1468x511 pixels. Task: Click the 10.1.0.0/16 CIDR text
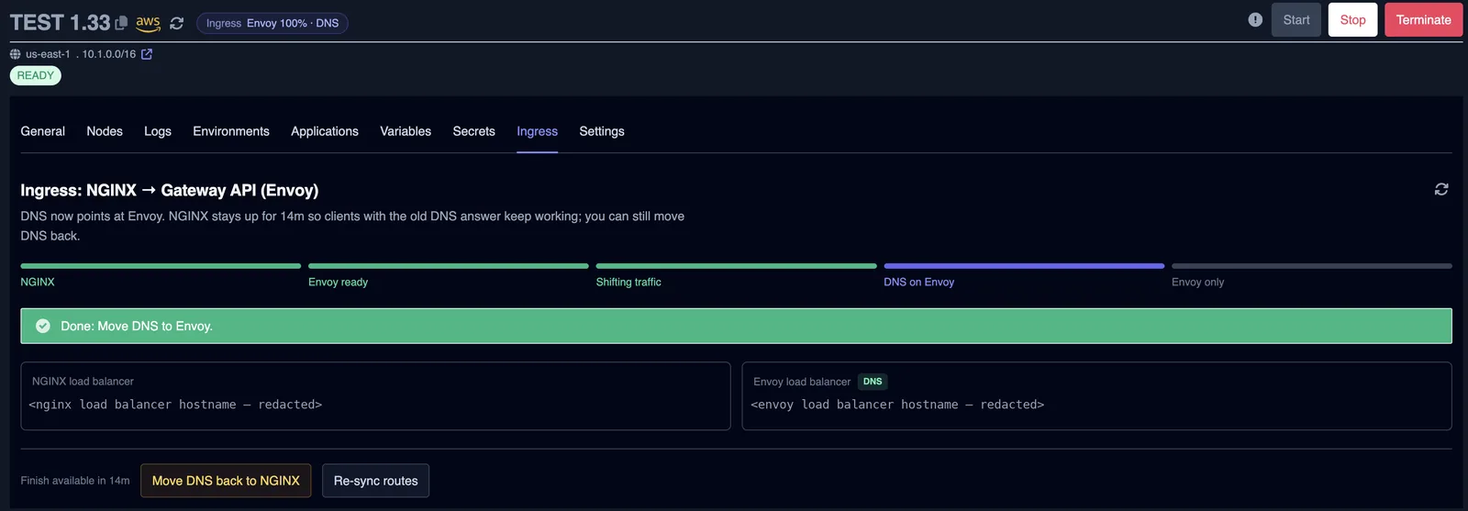(109, 54)
